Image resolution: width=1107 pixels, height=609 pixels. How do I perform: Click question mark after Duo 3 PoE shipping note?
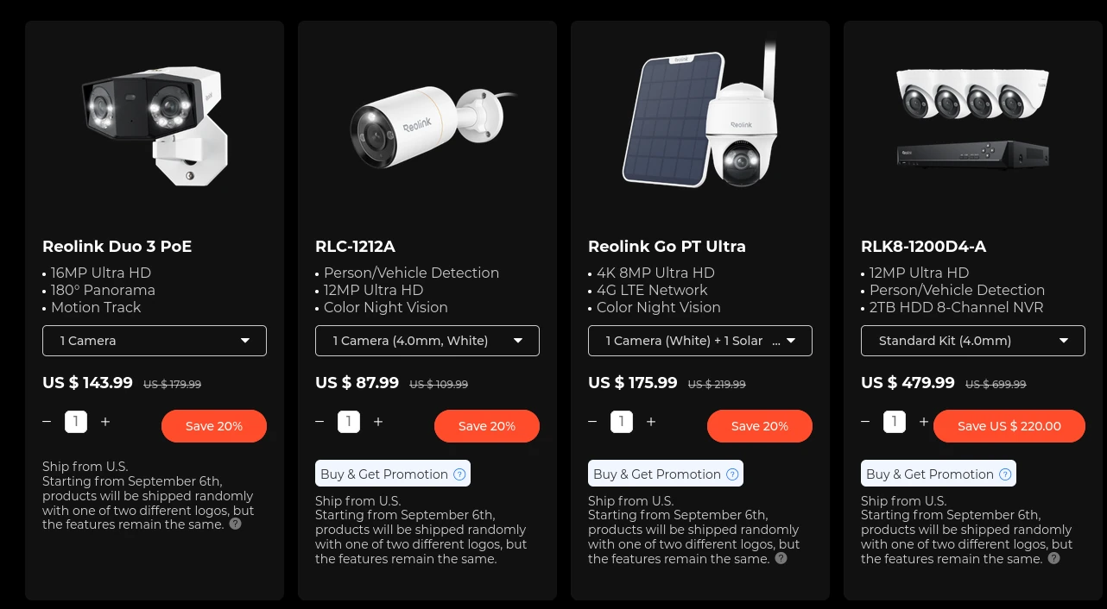click(235, 524)
